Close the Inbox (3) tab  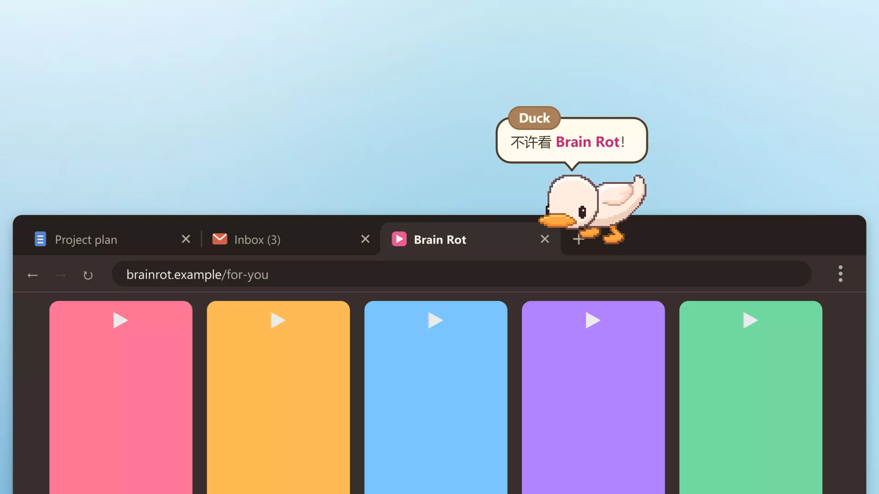(365, 239)
